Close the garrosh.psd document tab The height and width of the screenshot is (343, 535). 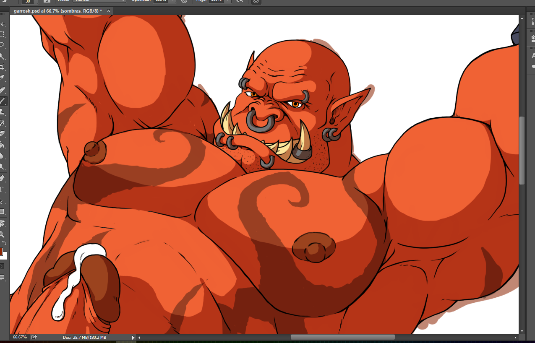109,10
